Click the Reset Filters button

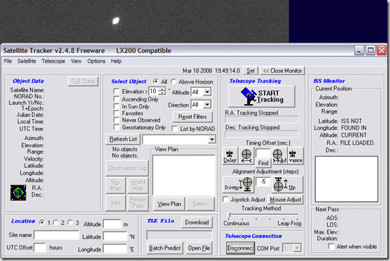(193, 117)
